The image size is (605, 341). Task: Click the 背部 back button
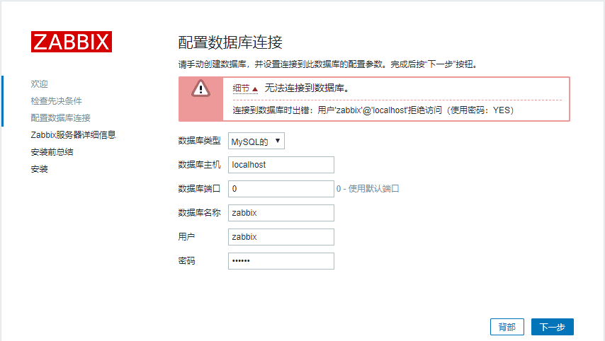point(507,327)
